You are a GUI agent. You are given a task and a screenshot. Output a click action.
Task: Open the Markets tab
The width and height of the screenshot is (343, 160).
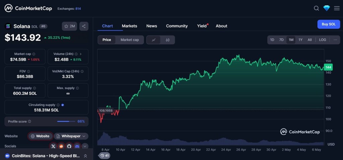pyautogui.click(x=130, y=26)
